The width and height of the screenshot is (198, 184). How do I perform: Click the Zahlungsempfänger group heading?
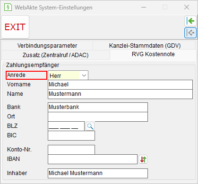click(33, 65)
